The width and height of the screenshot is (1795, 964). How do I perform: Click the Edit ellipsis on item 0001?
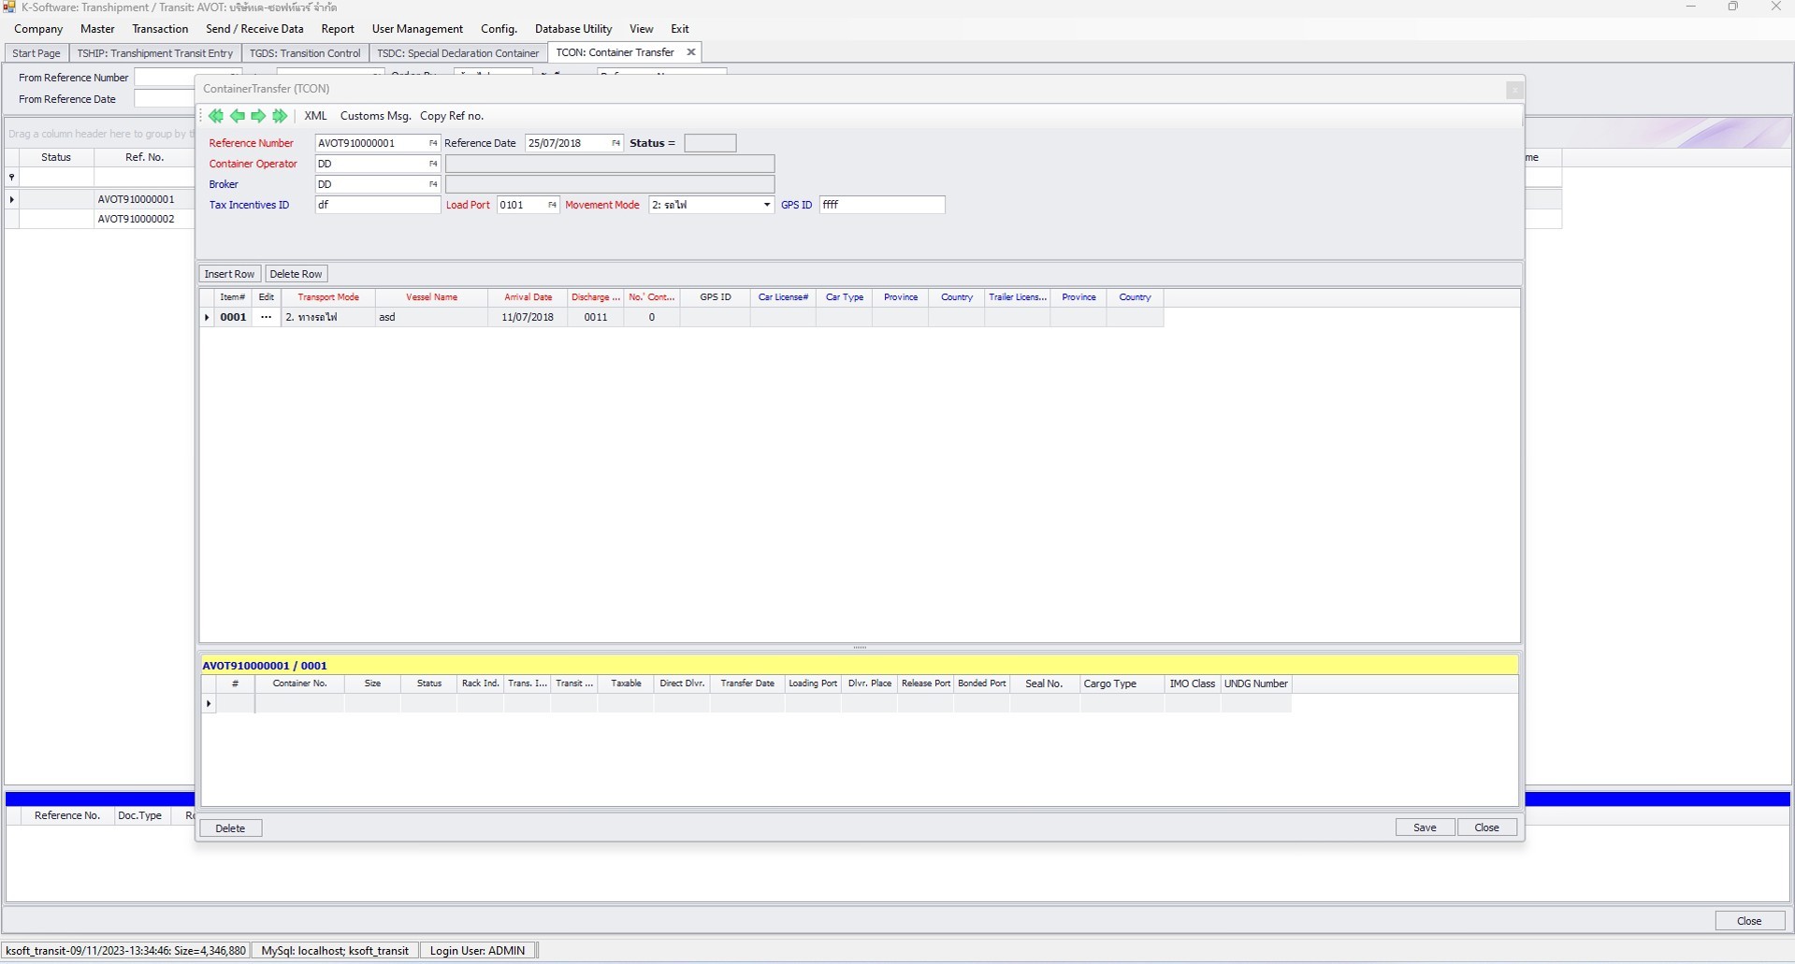click(266, 317)
